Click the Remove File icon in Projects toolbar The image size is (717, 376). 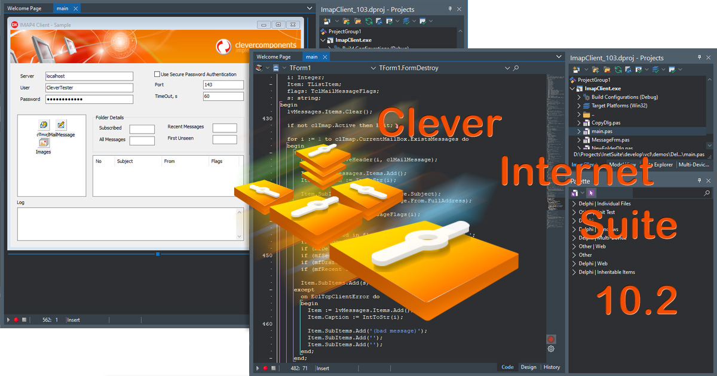tap(608, 69)
